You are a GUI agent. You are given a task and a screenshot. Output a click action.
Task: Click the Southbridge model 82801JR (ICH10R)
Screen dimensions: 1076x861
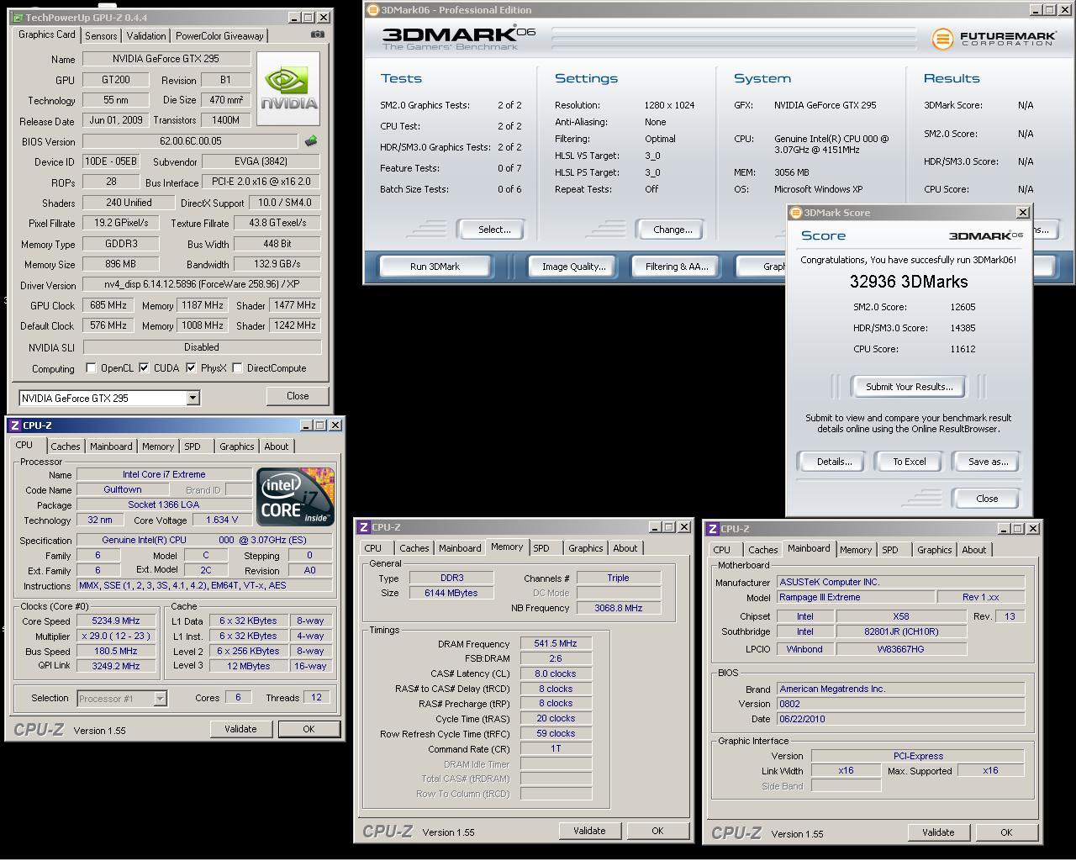pyautogui.click(x=901, y=631)
